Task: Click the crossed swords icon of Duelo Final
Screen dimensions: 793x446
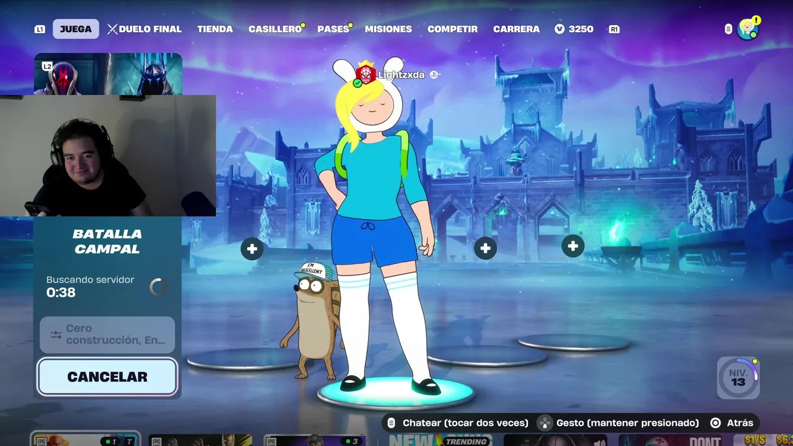Action: pyautogui.click(x=112, y=29)
